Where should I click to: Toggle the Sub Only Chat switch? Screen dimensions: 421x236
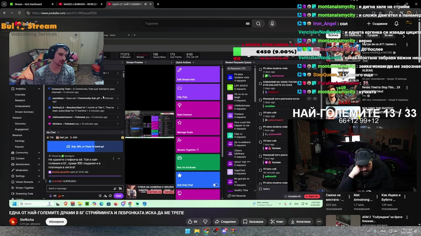coord(215,185)
